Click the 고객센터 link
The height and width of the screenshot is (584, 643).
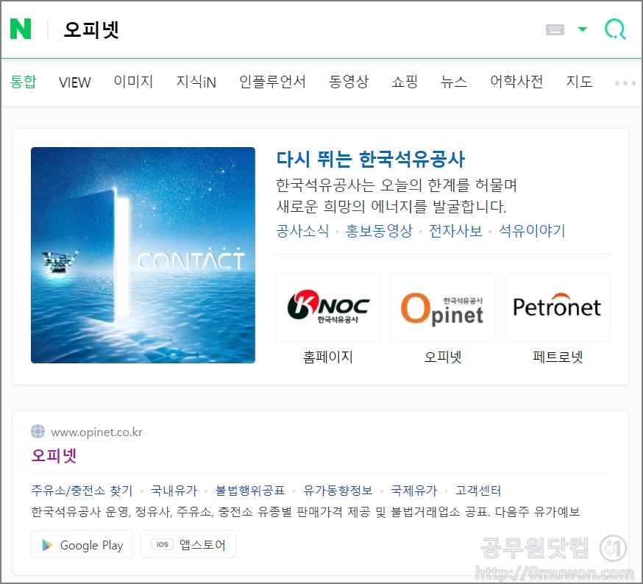tap(478, 491)
